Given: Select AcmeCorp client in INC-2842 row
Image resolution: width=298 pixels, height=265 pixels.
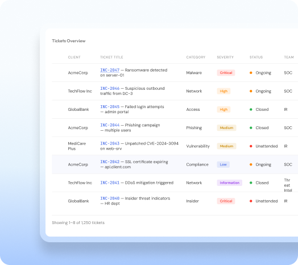Looking at the screenshot, I should click(x=78, y=164).
